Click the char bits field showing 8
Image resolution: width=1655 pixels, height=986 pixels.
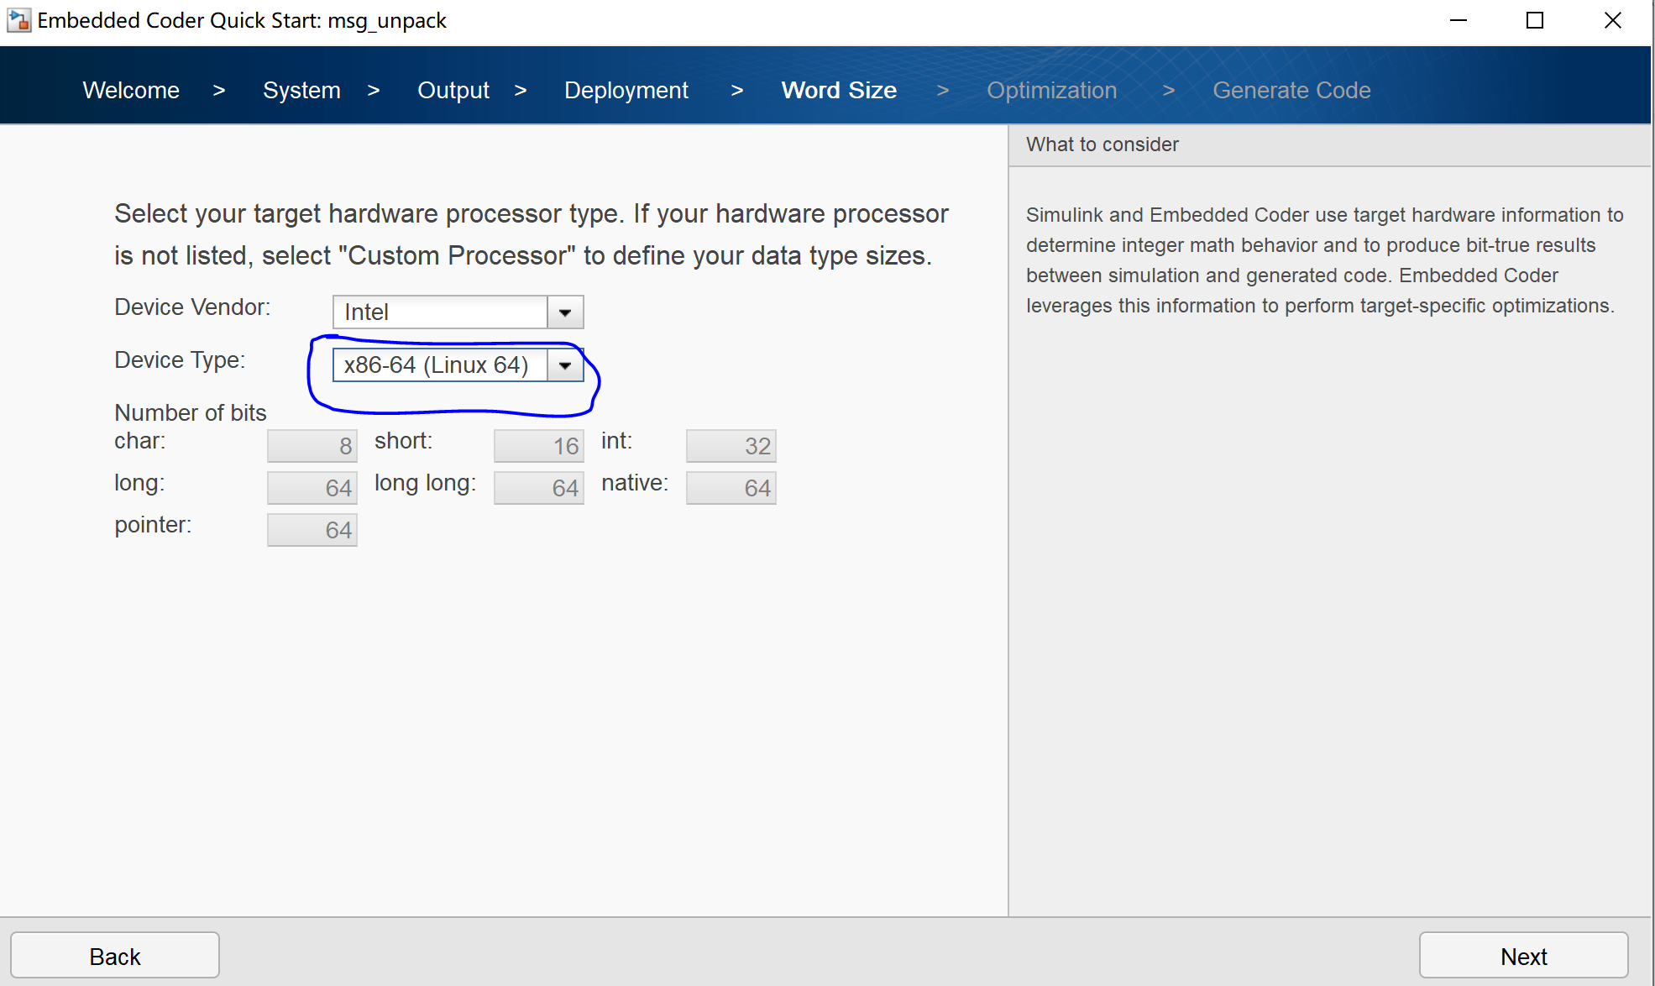click(x=312, y=446)
